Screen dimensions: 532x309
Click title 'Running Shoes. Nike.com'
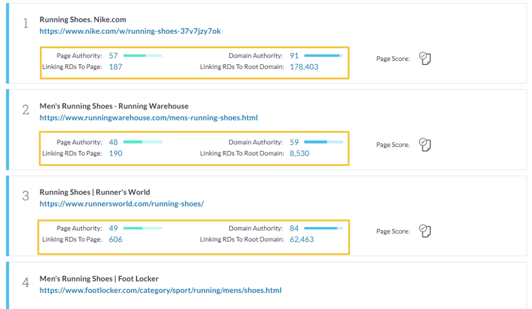tap(83, 20)
